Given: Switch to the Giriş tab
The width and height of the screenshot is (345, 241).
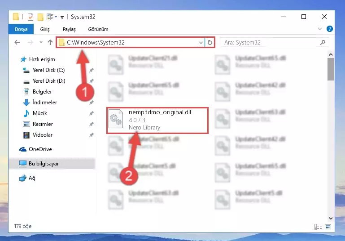Looking at the screenshot, I should (x=45, y=29).
